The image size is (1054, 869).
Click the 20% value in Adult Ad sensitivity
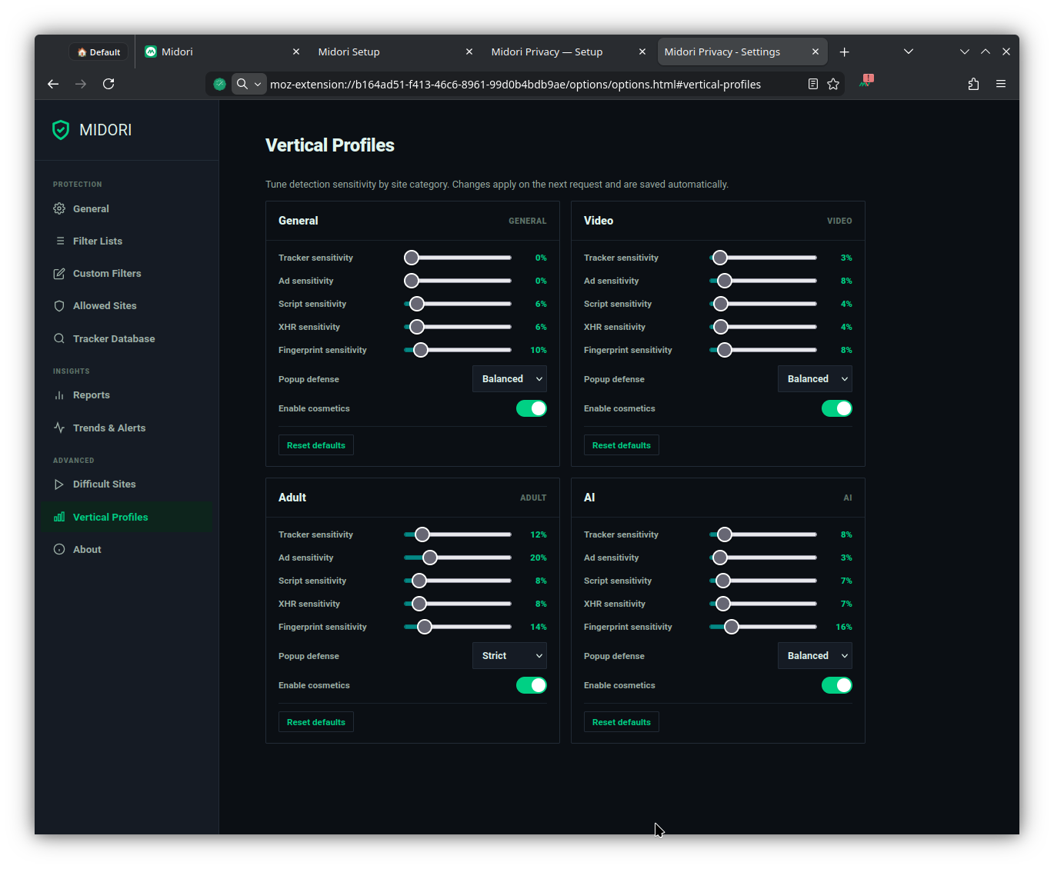[x=539, y=558]
